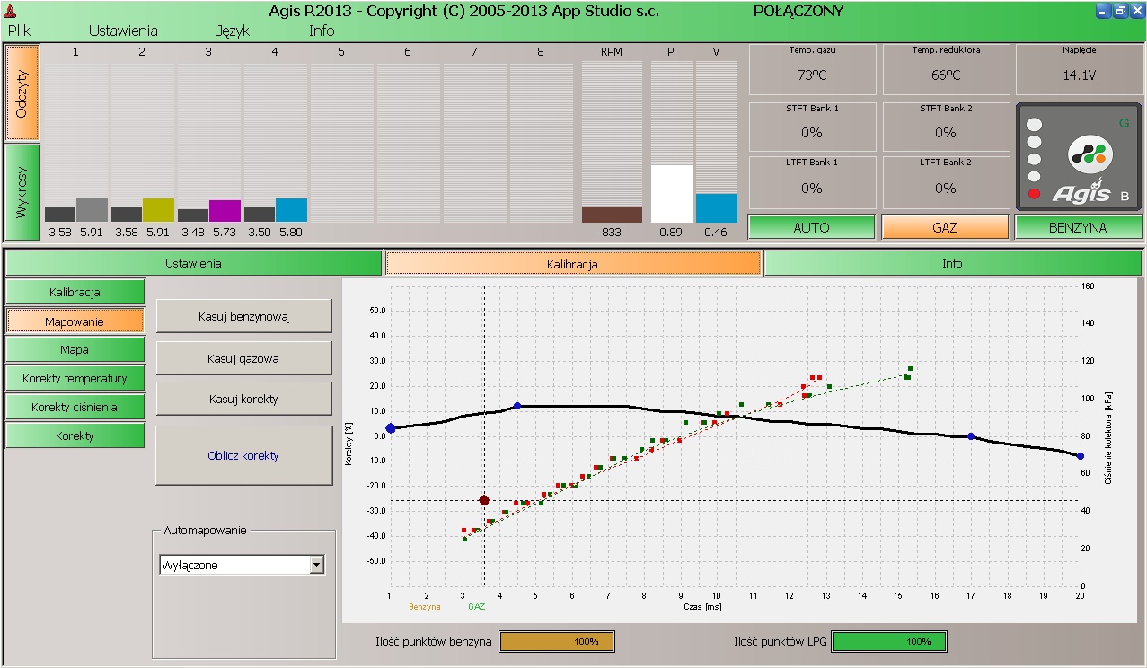The height and width of the screenshot is (668, 1147).
Task: Click Kasuj gazową button
Action: [x=243, y=358]
